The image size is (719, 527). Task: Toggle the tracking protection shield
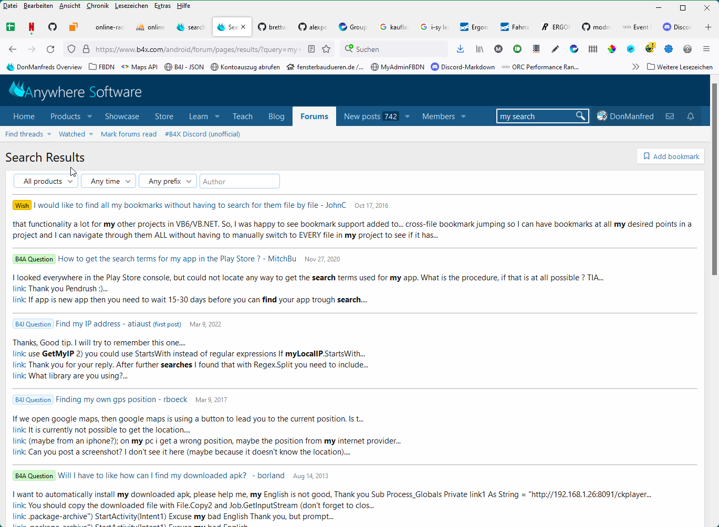[71, 48]
